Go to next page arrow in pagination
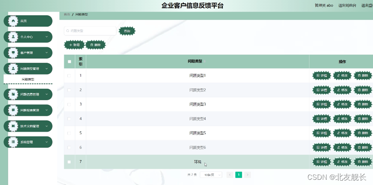Image resolution: width=373 pixels, height=185 pixels. pos(247,175)
